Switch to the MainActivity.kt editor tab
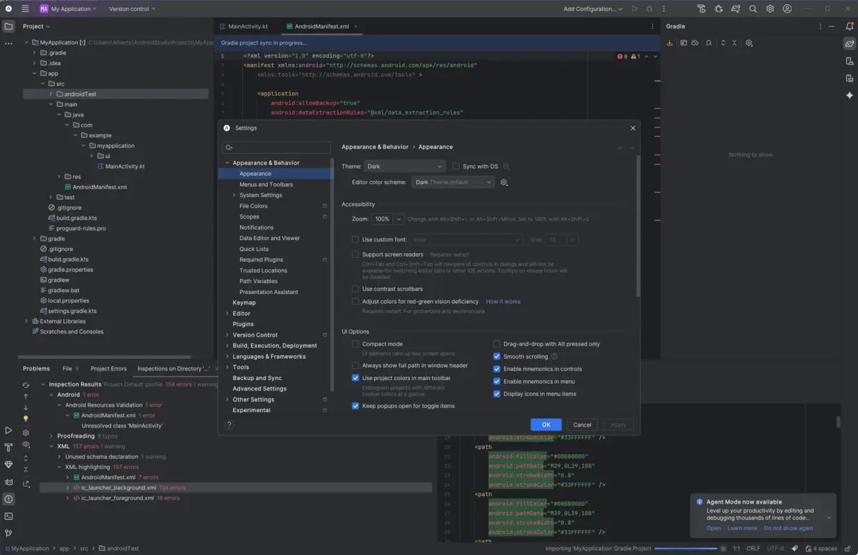The image size is (858, 555). tap(250, 26)
